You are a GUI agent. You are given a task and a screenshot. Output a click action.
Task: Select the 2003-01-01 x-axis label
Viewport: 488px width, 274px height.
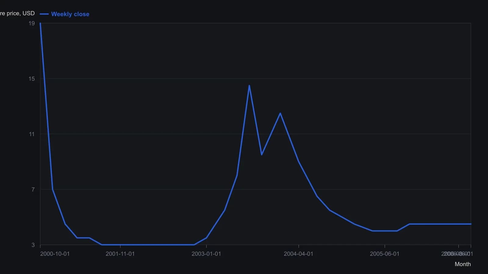(206, 254)
